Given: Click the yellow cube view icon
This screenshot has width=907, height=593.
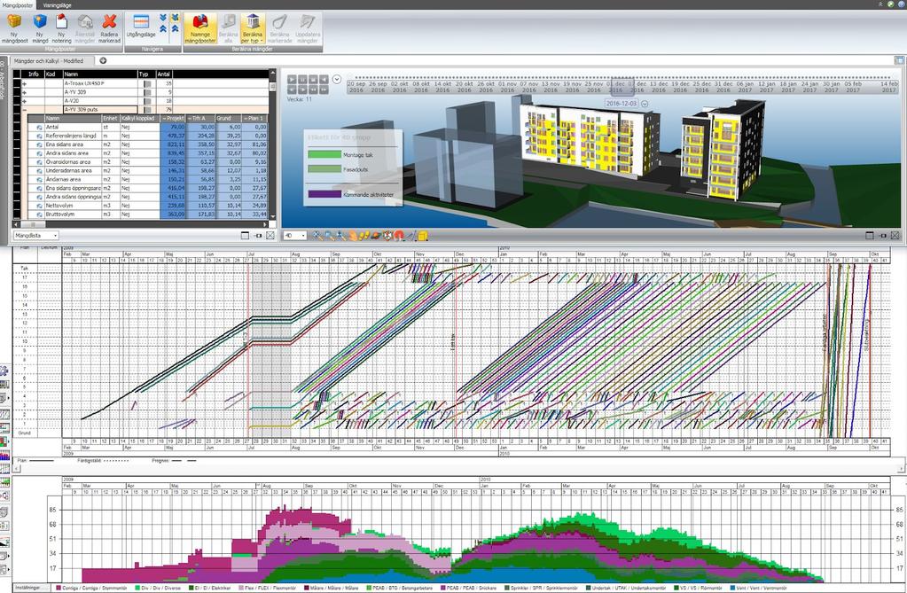Looking at the screenshot, I should click(423, 236).
